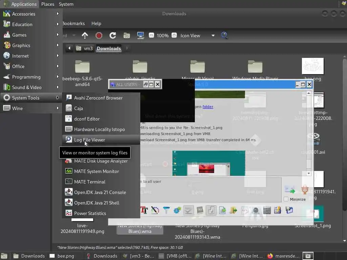Click the notepad with lightning icon
This screenshot has width=347, height=260.
(278, 210)
